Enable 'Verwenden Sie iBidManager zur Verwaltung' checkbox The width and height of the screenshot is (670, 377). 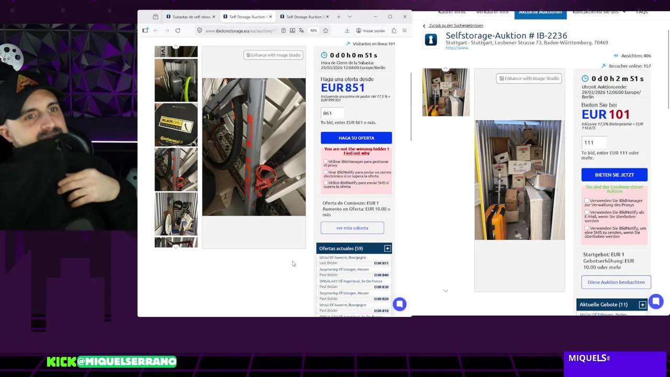click(x=587, y=201)
